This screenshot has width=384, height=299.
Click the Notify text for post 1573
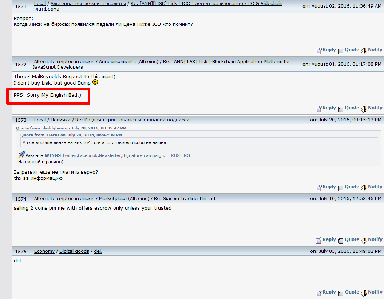coord(375,186)
